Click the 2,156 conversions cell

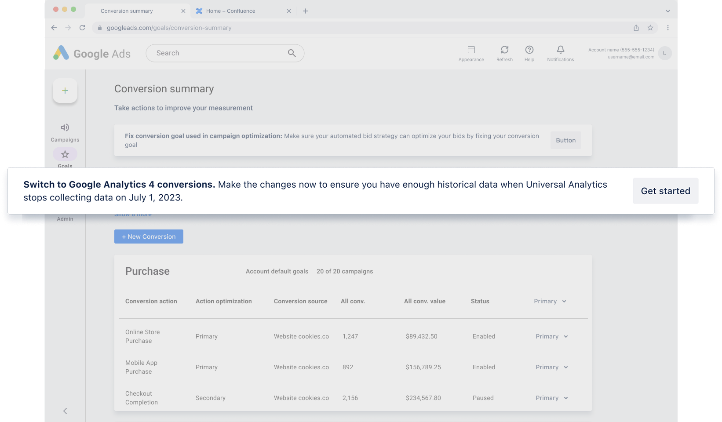click(x=350, y=398)
